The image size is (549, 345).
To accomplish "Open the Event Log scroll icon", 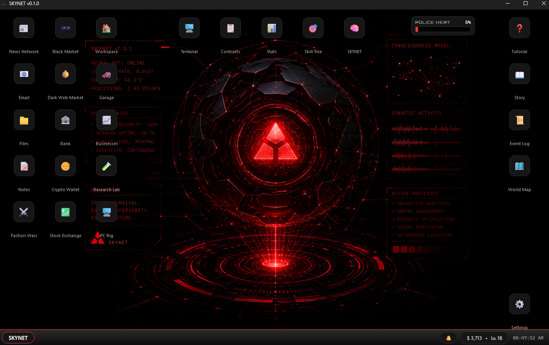I will point(520,120).
